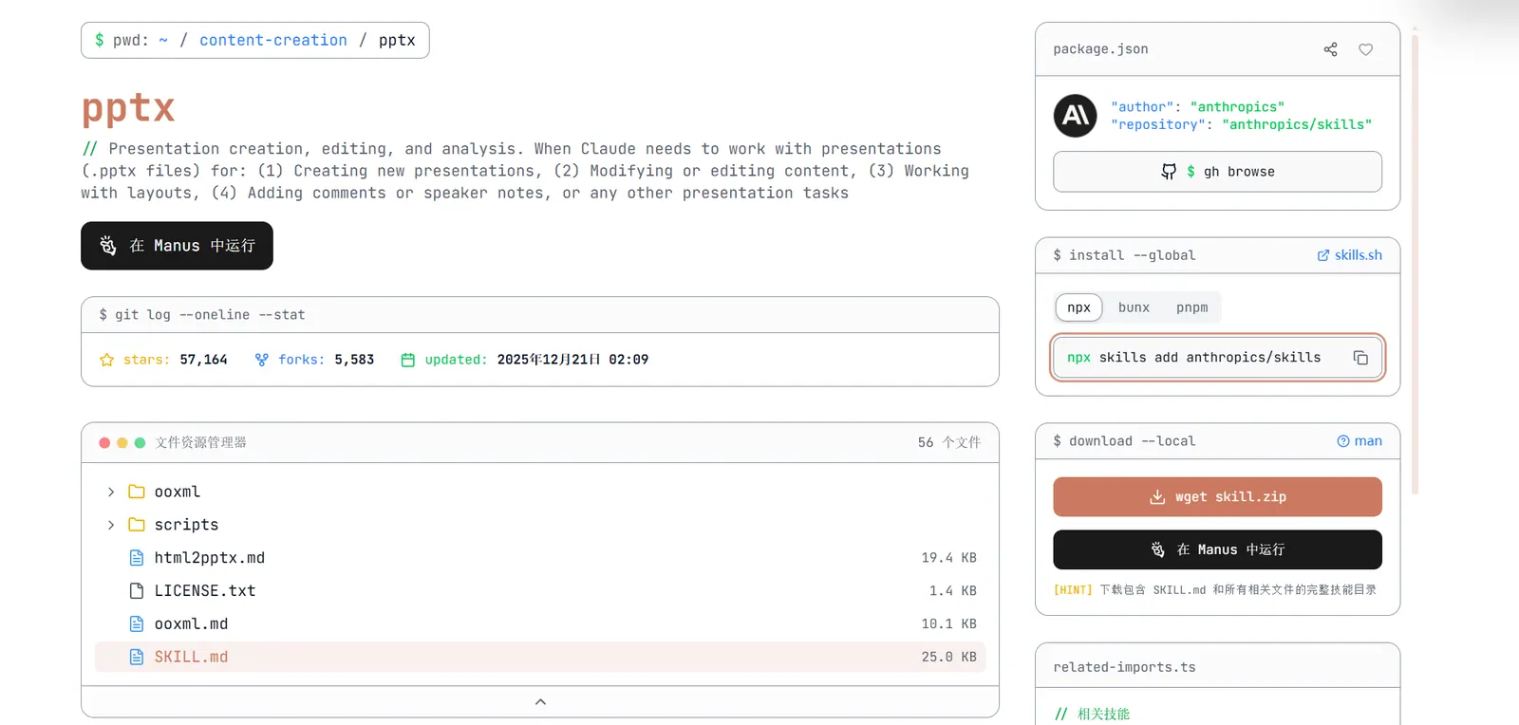Switch to the bunx tab
Viewport: 1519px width, 725px height.
tap(1134, 307)
